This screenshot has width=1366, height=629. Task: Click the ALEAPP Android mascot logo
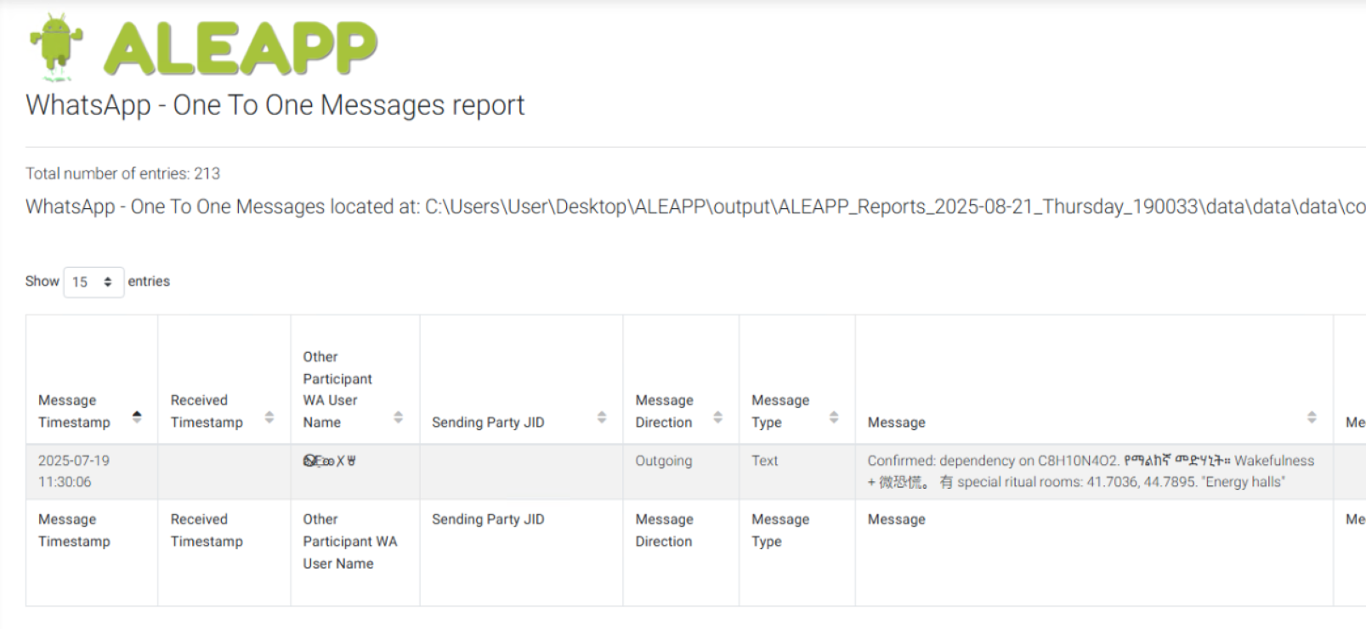[x=56, y=46]
